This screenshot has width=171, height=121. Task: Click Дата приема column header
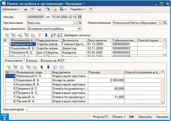[99, 40]
